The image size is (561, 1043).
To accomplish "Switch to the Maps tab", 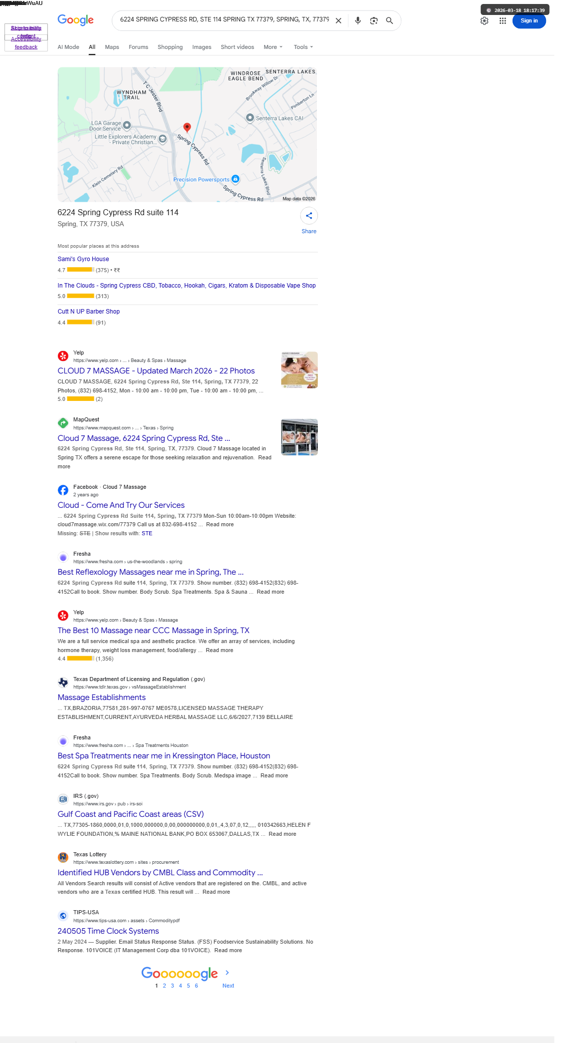I will 112,47.
